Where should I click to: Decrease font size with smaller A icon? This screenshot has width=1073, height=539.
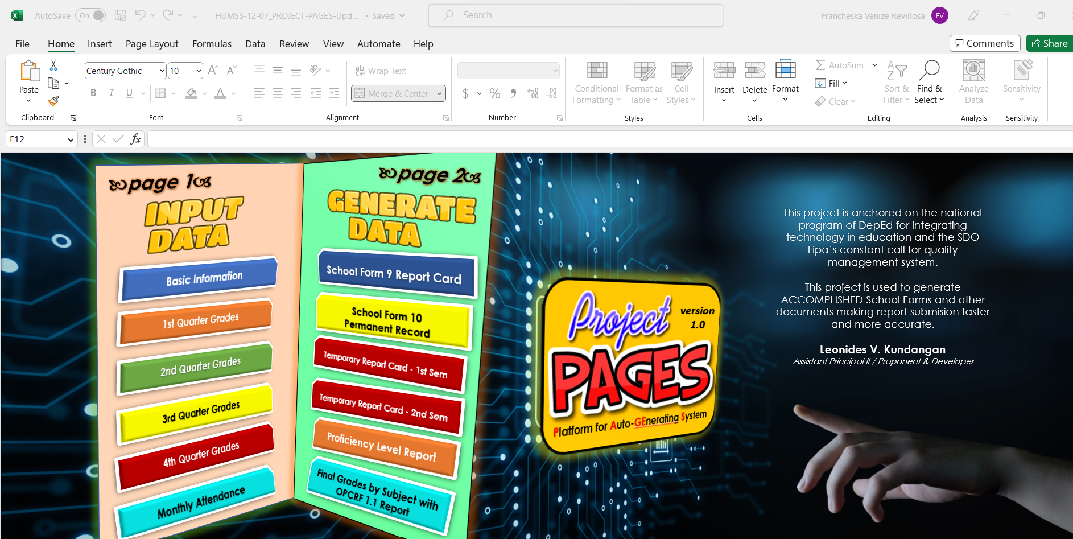231,70
